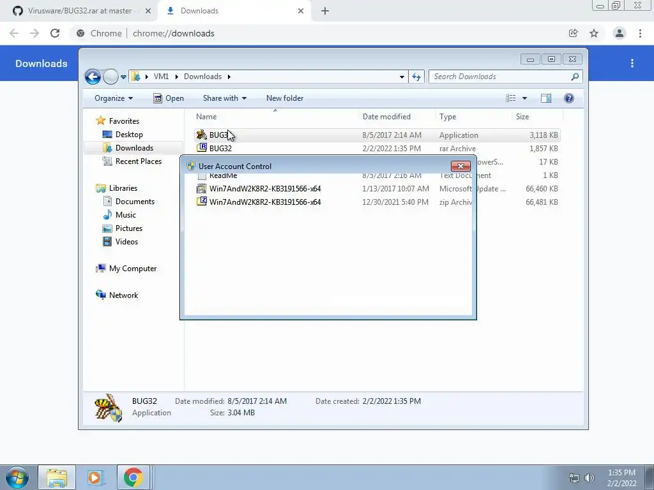Screen dimensions: 654x490
Task: Switch to the Virusware/BUG32.rar GitHub tab
Action: point(79,11)
